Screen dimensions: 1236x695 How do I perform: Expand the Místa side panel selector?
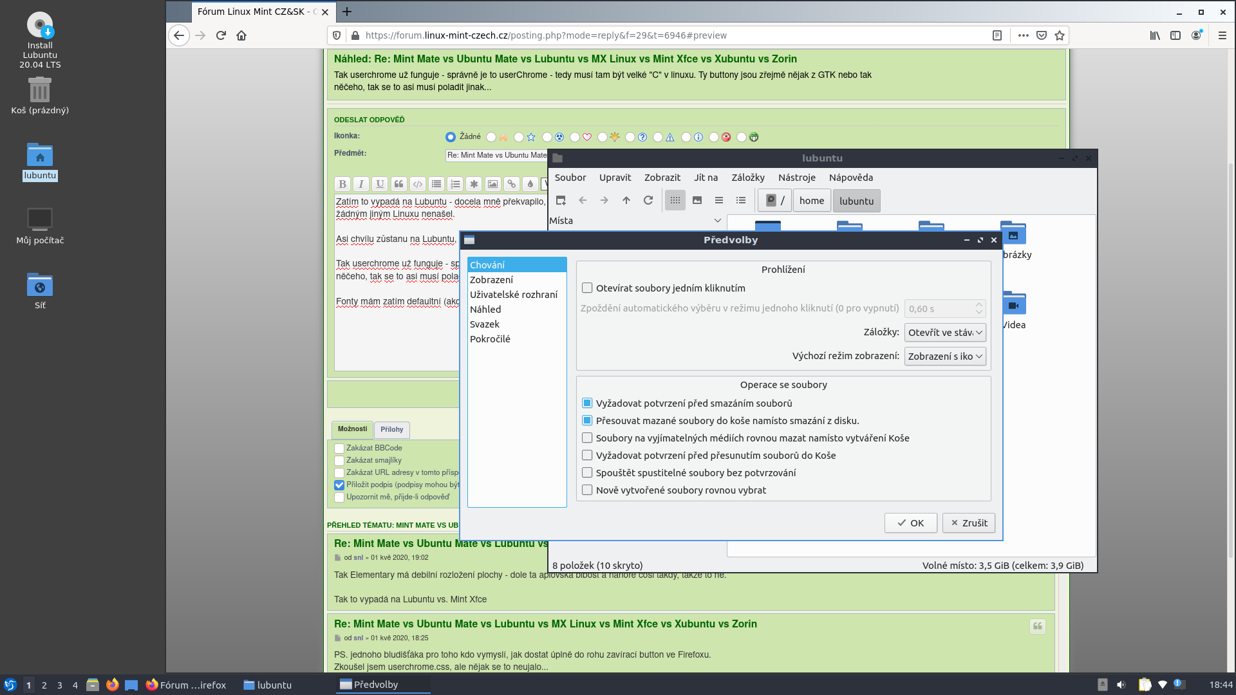point(717,221)
